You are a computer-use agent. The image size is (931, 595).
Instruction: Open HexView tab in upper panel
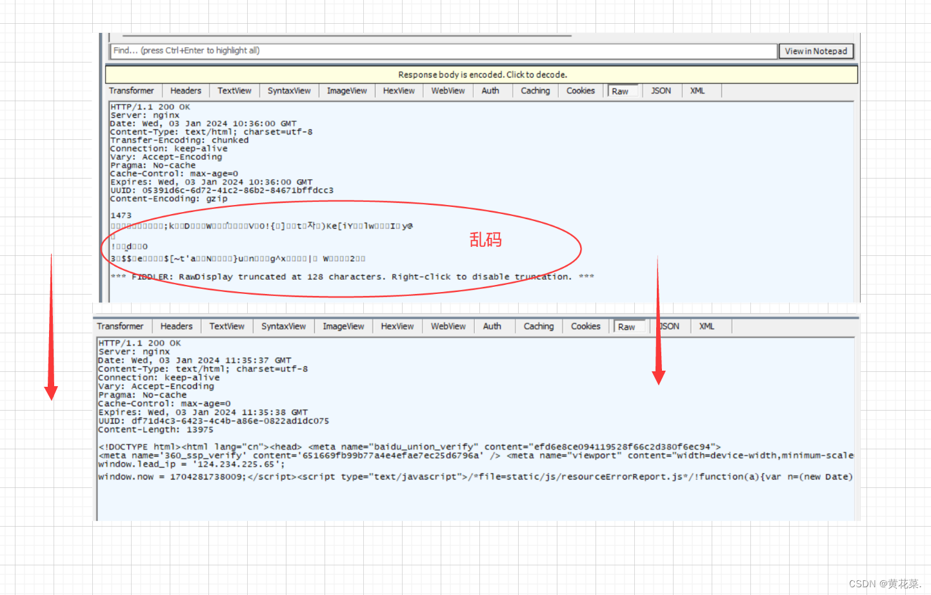399,91
